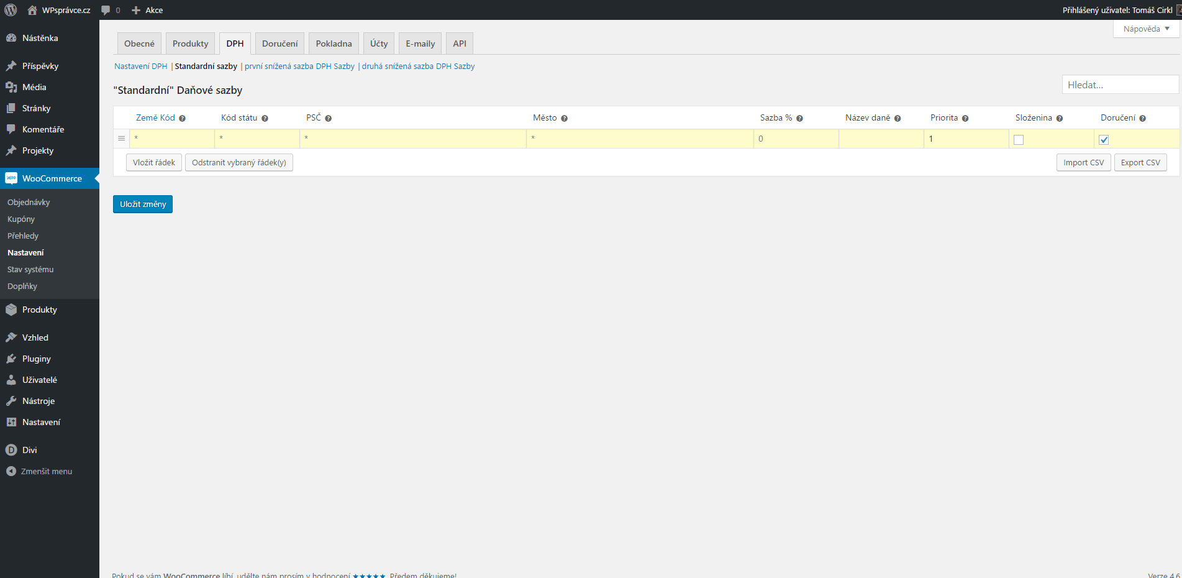Open Kupóny in WooCommerce submenu

pos(21,219)
